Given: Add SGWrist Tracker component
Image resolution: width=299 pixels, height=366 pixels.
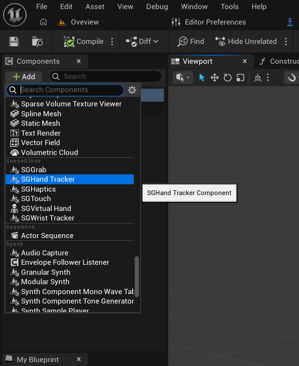Looking at the screenshot, I should pos(70,218).
